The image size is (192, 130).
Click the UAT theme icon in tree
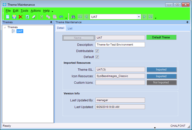pos(13,31)
